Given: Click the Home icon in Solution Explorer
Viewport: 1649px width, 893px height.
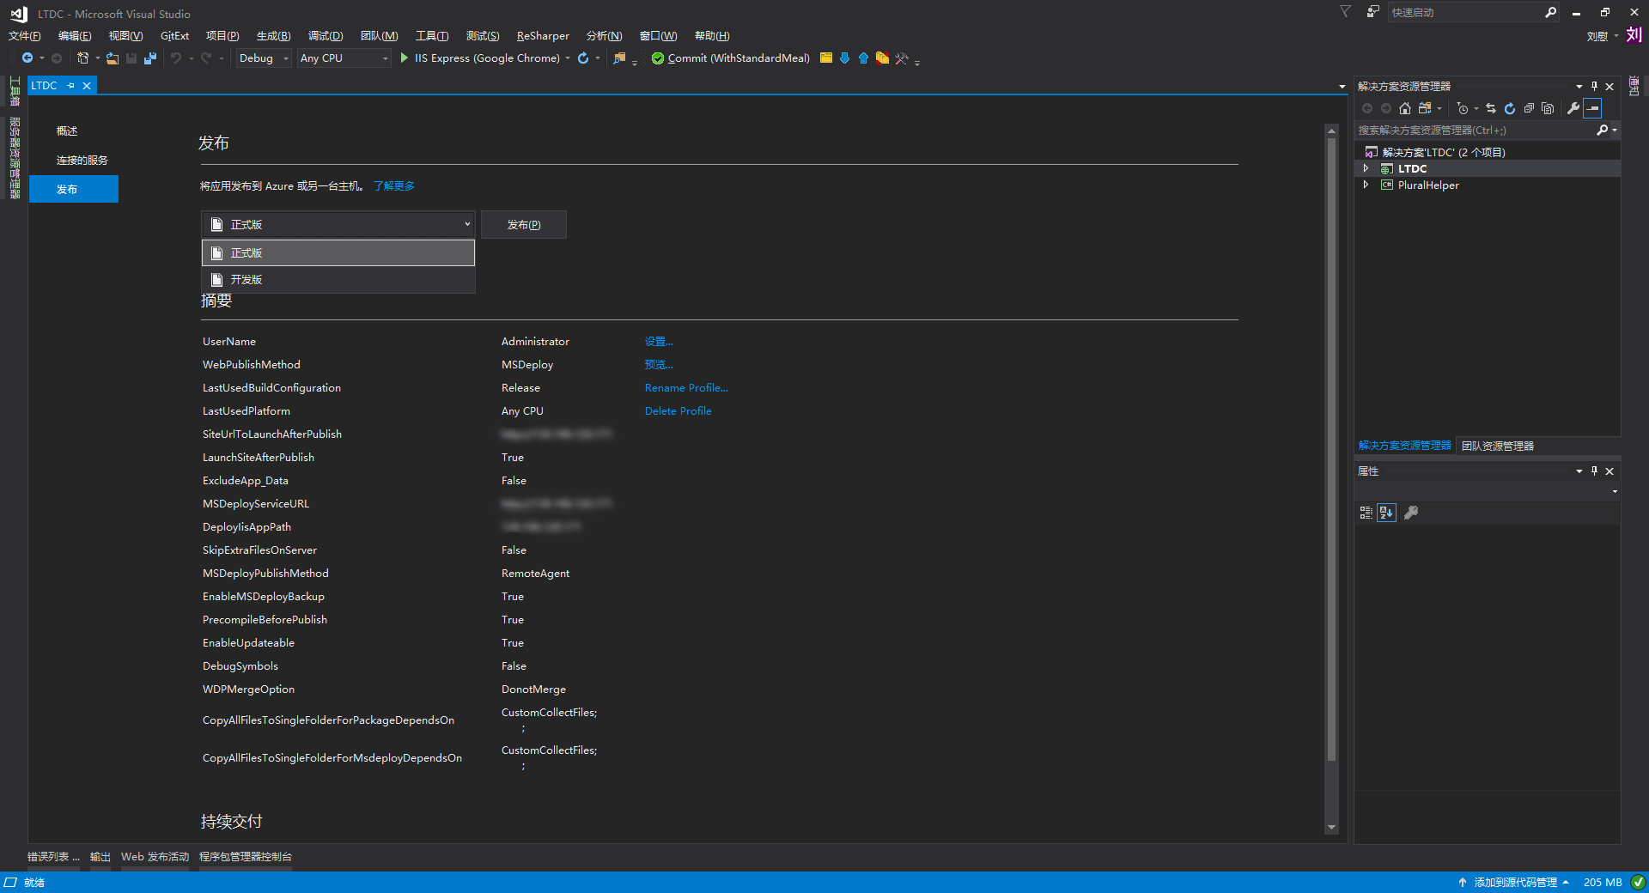Looking at the screenshot, I should pos(1405,108).
